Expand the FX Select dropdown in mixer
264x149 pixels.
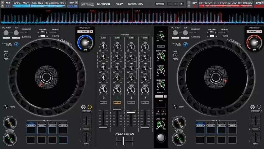pyautogui.click(x=166, y=96)
